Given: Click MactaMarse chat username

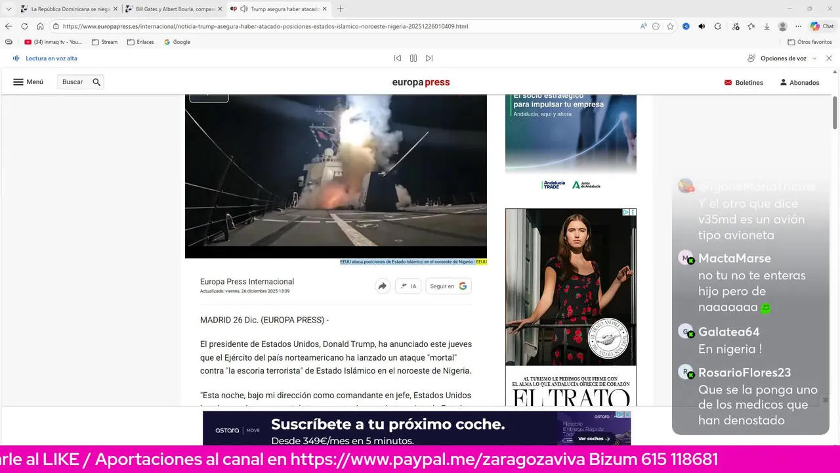Looking at the screenshot, I should coord(734,258).
